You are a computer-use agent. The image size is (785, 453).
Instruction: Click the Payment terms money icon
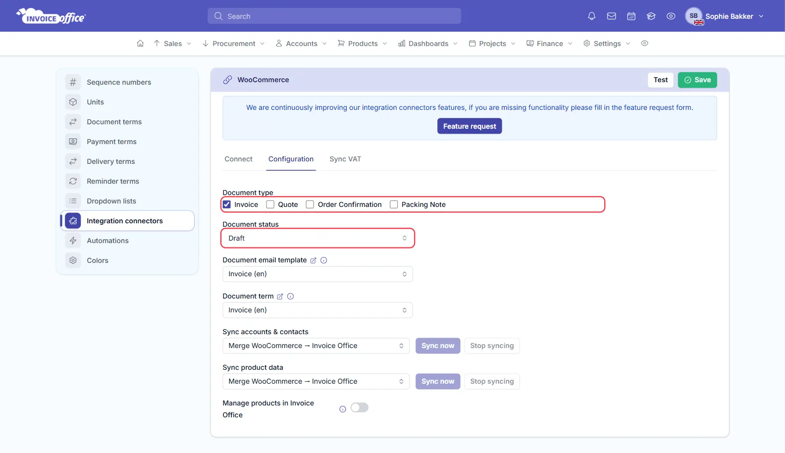point(73,142)
